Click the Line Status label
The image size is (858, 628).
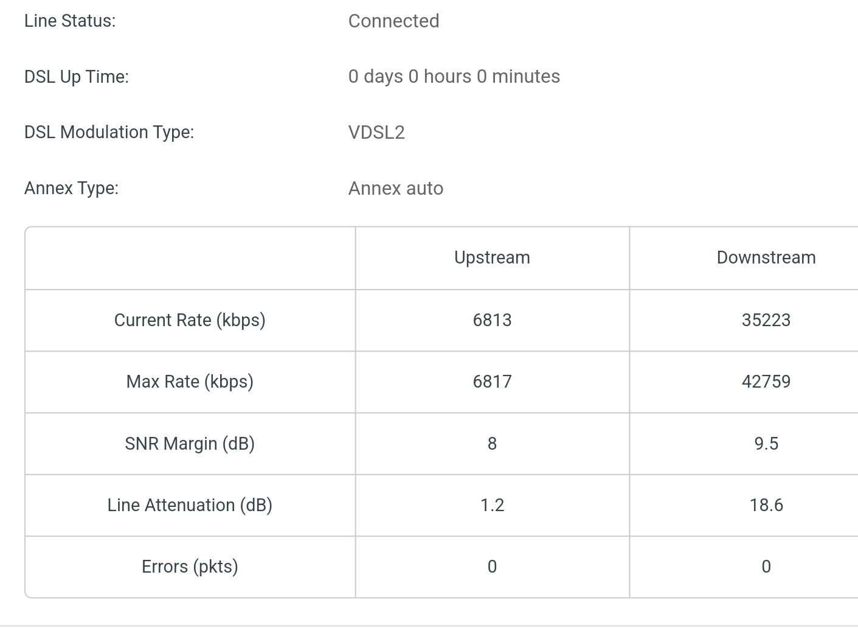click(70, 21)
